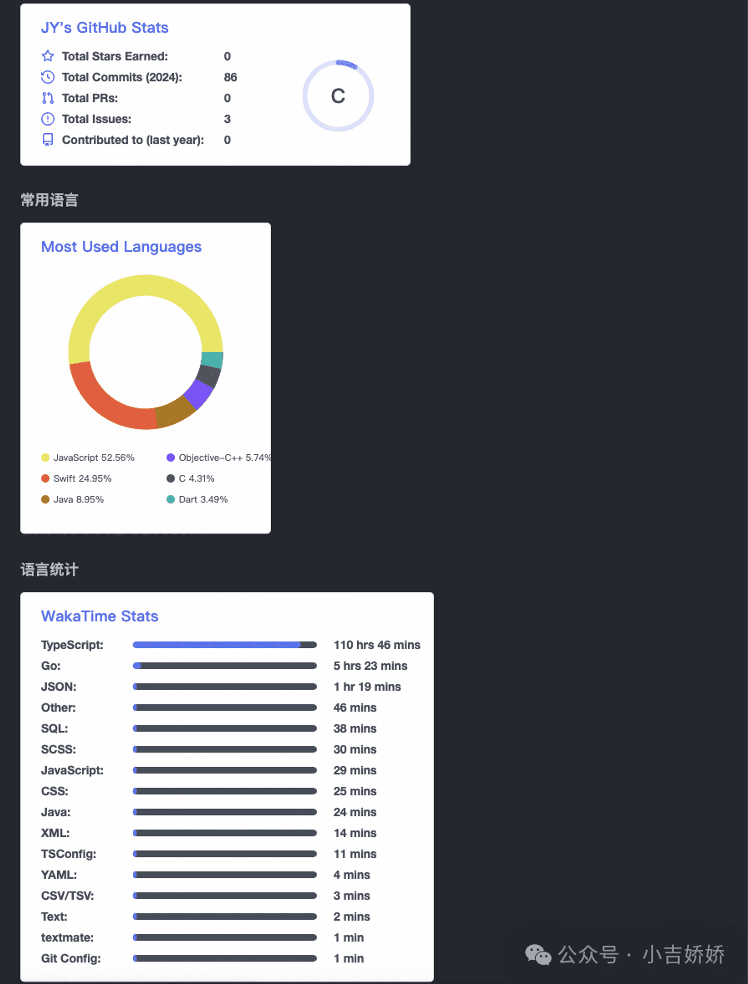Image resolution: width=748 pixels, height=984 pixels.
Task: Click the CSS: row label
Action: (x=55, y=791)
